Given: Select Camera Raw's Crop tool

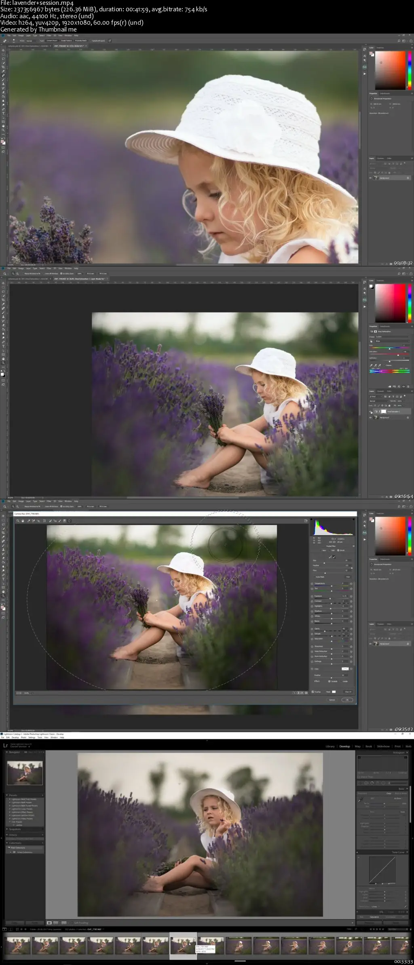Looking at the screenshot, I should point(44,521).
